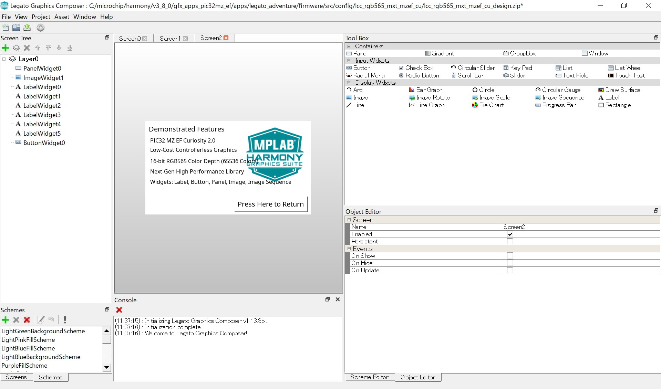Collapse the Events group in Object Editor
The width and height of the screenshot is (661, 389).
click(x=349, y=249)
